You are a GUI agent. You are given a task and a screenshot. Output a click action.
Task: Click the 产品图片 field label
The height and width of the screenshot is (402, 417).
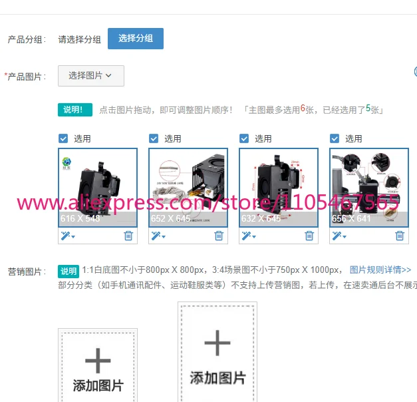pyautogui.click(x=25, y=77)
